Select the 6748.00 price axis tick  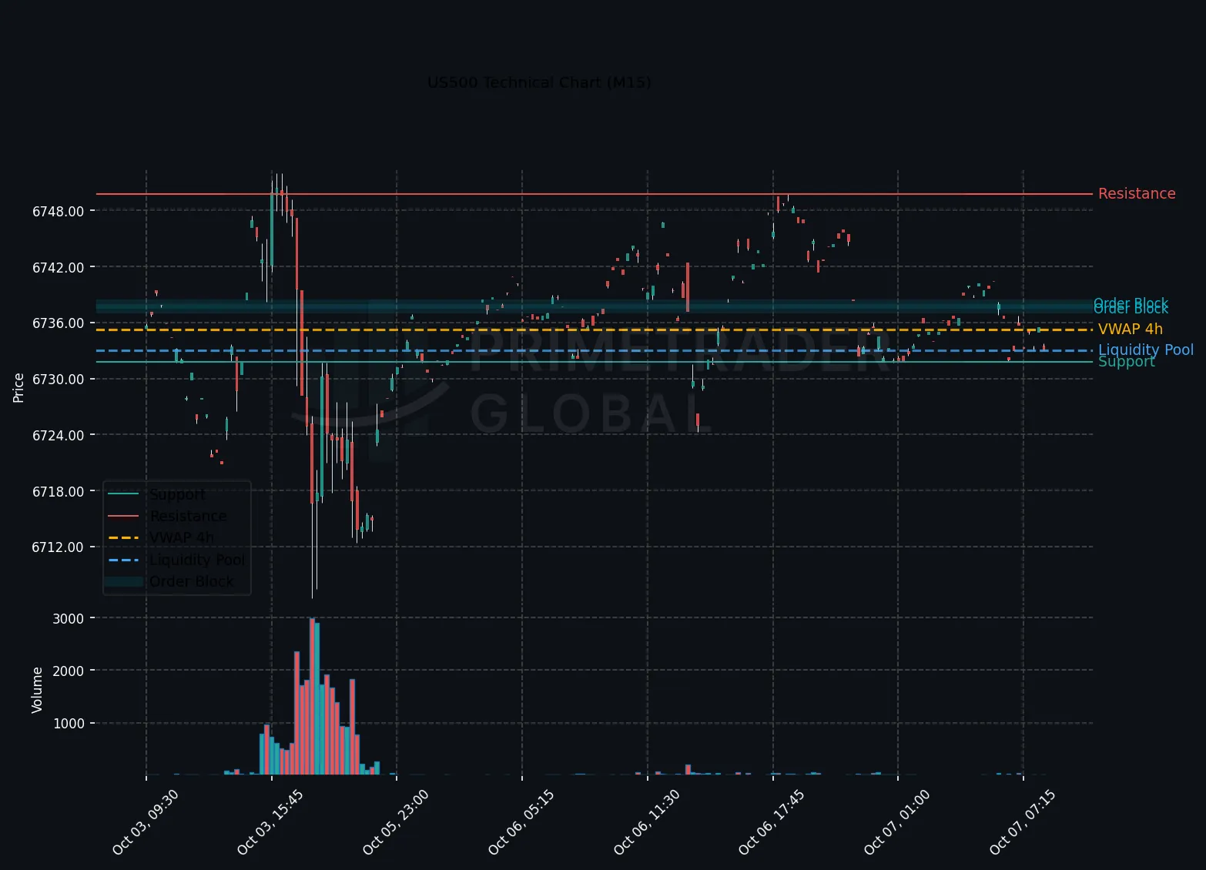point(58,211)
